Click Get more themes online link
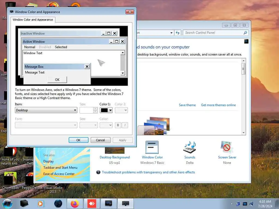 218,105
